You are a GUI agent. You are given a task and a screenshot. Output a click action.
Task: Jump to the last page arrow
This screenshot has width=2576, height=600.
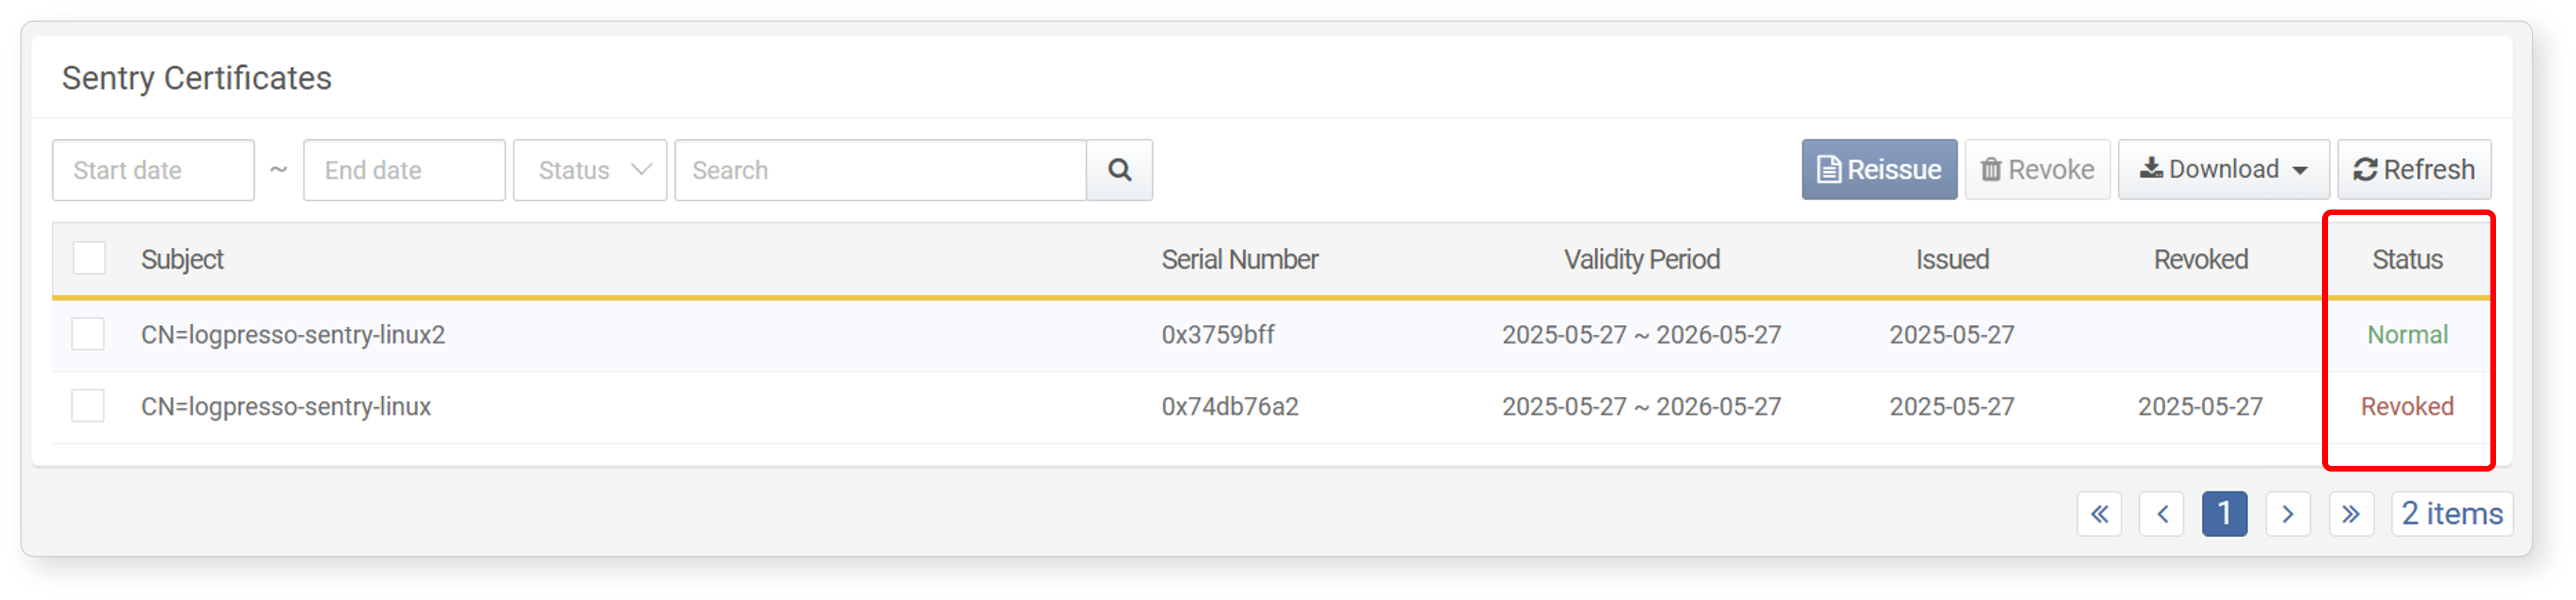[2351, 514]
